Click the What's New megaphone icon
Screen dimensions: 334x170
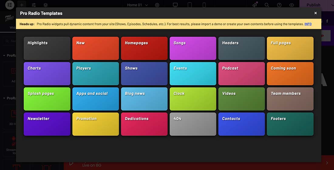pyautogui.click(x=255, y=5)
